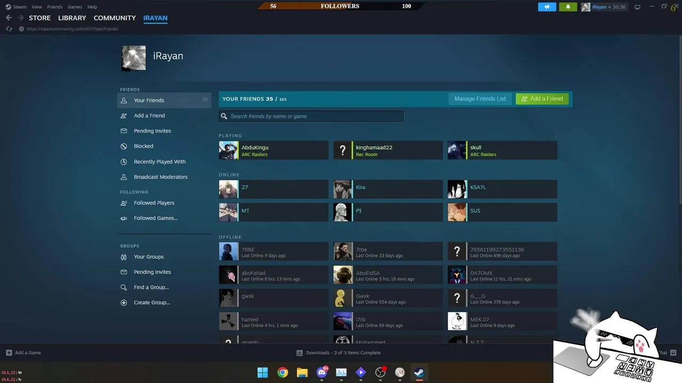Select the IRAYAN profile tab
This screenshot has width=682, height=383.
pyautogui.click(x=155, y=18)
